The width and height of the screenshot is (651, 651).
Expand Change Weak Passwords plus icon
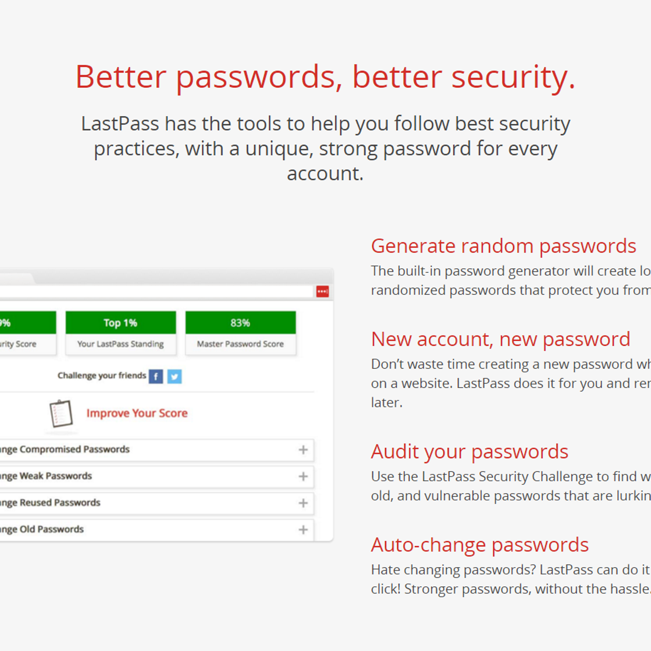click(x=303, y=476)
